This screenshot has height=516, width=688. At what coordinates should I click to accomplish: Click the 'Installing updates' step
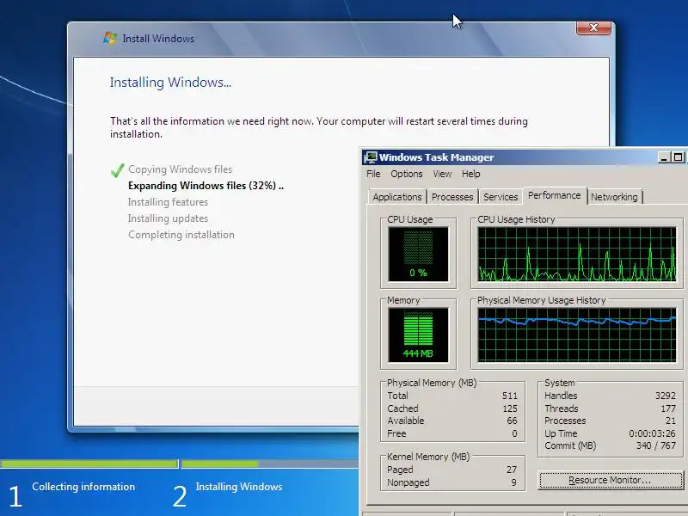[x=168, y=218]
